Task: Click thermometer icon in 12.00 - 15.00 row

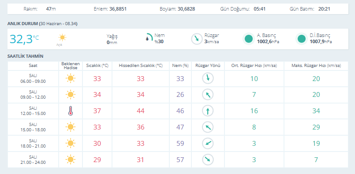Action: 71,111
